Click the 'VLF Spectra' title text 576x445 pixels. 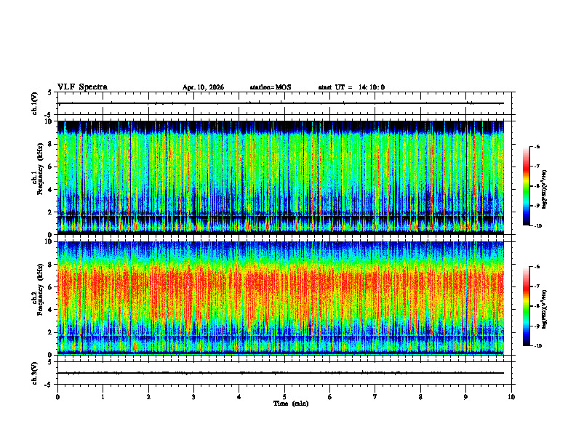click(x=82, y=87)
